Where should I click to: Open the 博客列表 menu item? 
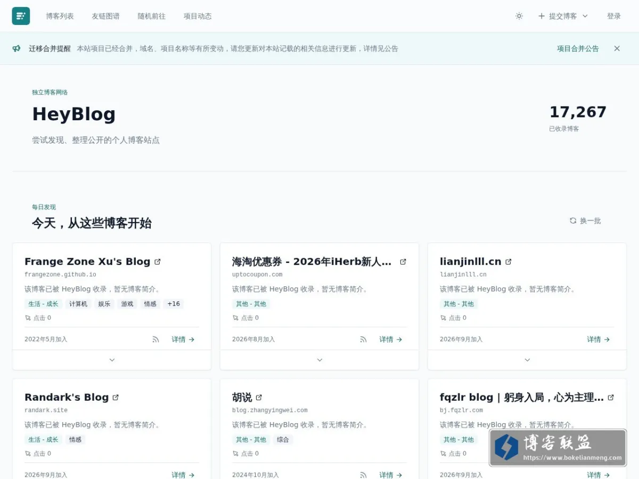[x=60, y=16]
